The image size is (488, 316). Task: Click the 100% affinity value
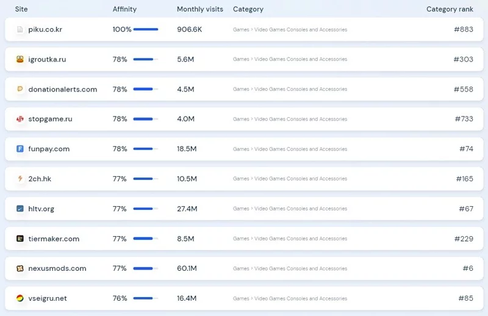tap(122, 29)
